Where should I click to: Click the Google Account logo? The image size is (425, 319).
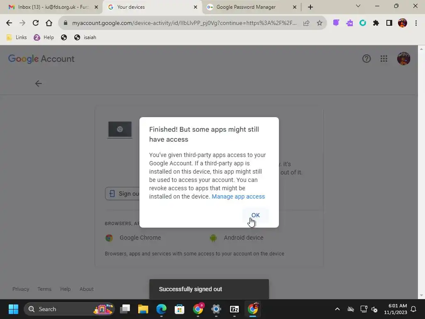41,59
